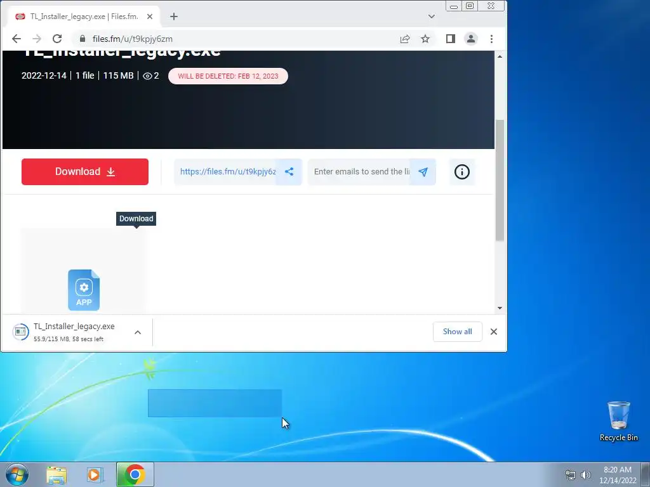
Task: Open Chrome's side panel icon
Action: tap(451, 39)
